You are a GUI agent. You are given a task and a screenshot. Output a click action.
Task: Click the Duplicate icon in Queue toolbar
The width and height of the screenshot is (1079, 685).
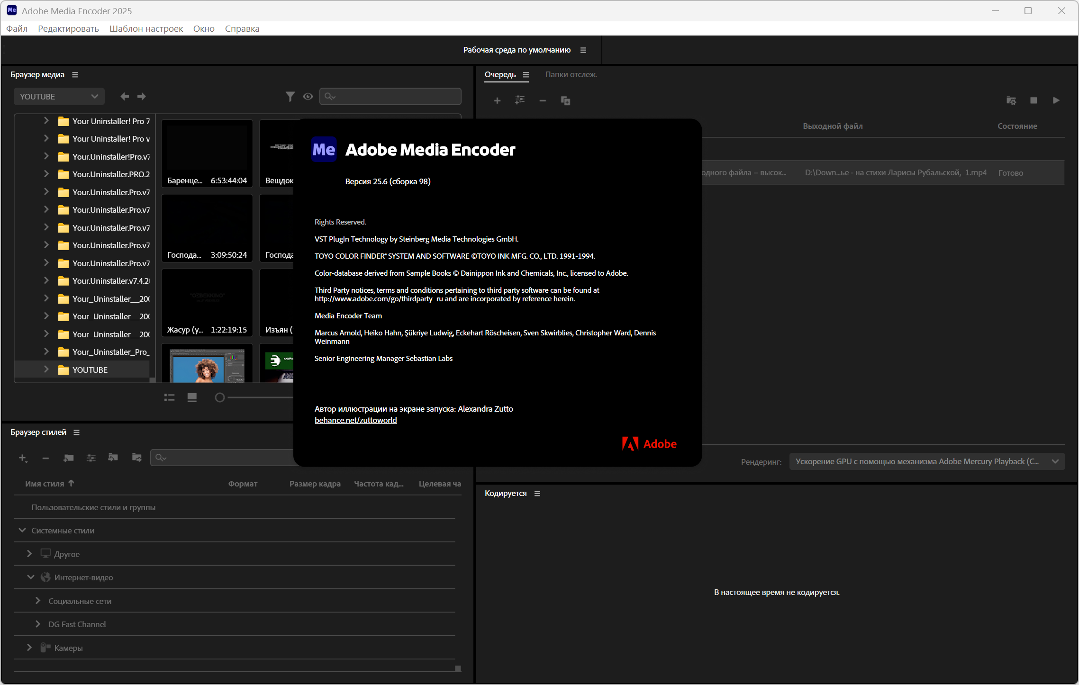click(565, 100)
